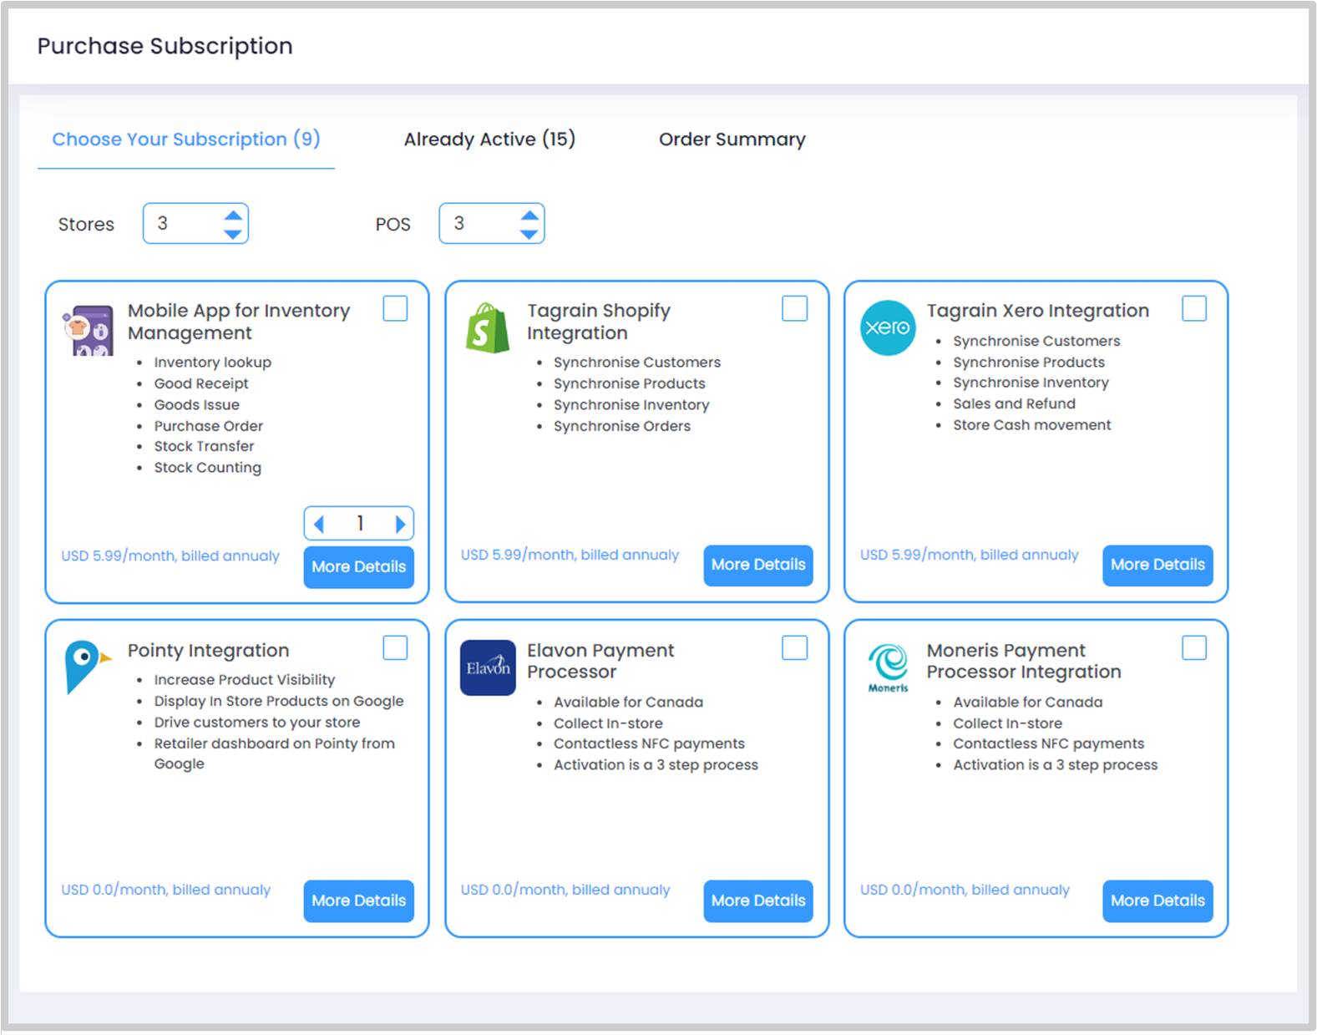Switch to the Already Active (15) tab
The width and height of the screenshot is (1317, 1035).
tap(489, 140)
